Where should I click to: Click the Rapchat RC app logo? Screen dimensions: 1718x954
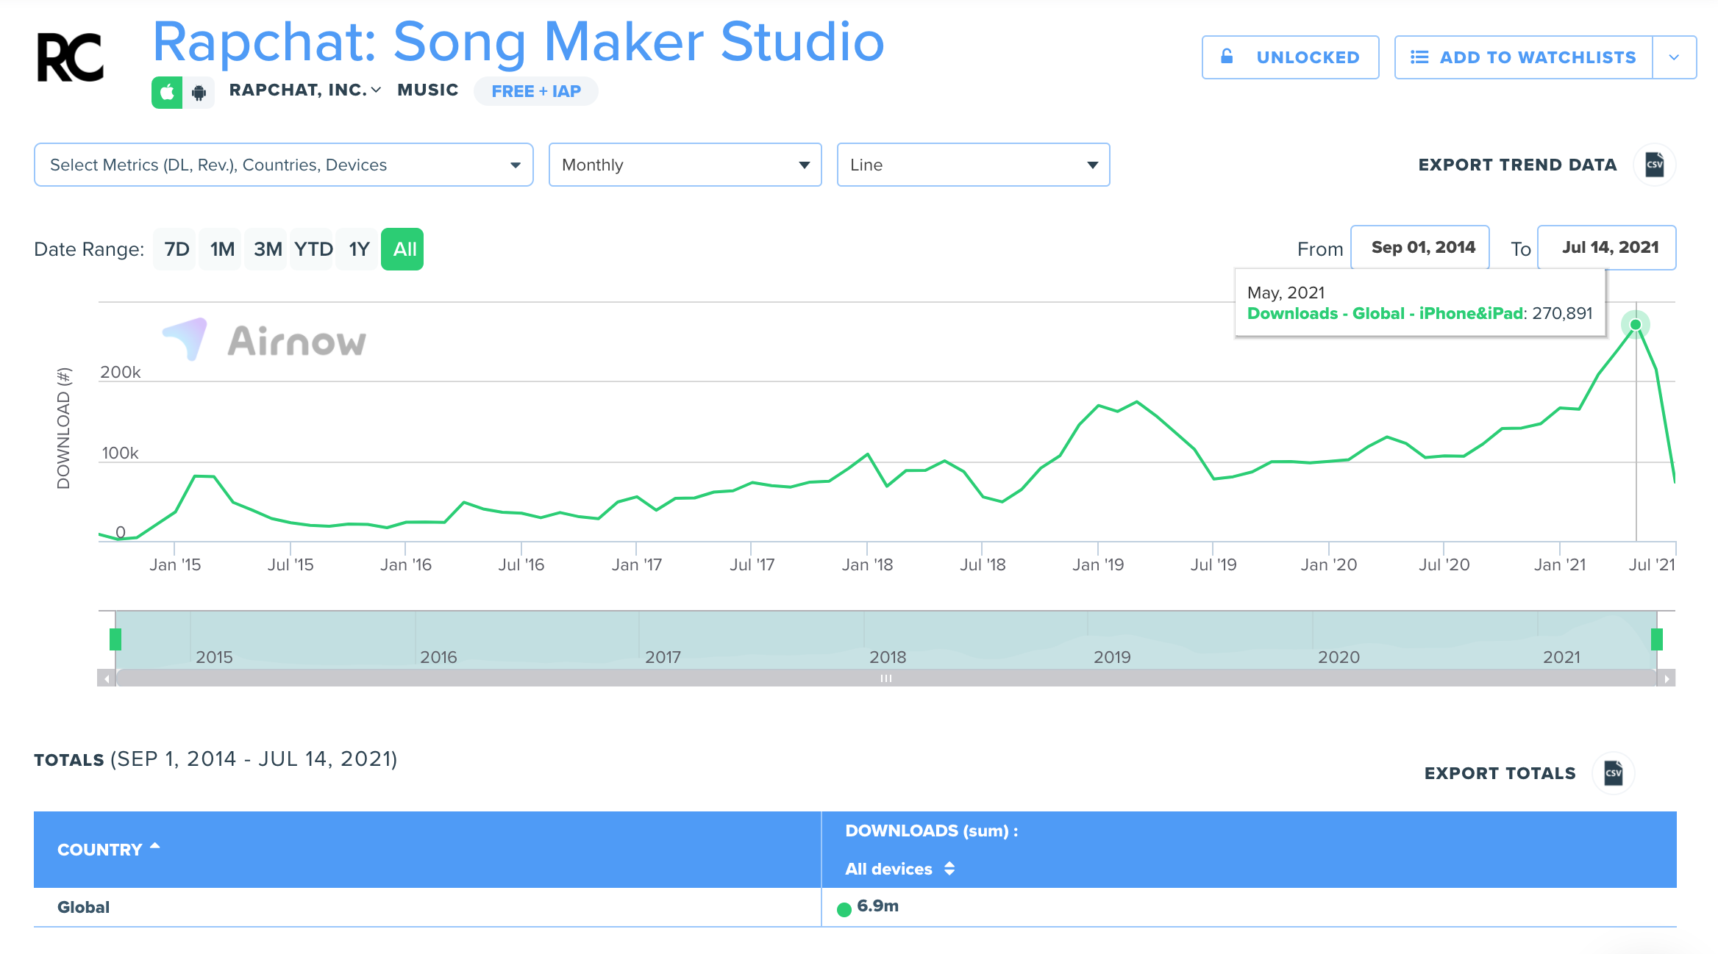pos(71,57)
